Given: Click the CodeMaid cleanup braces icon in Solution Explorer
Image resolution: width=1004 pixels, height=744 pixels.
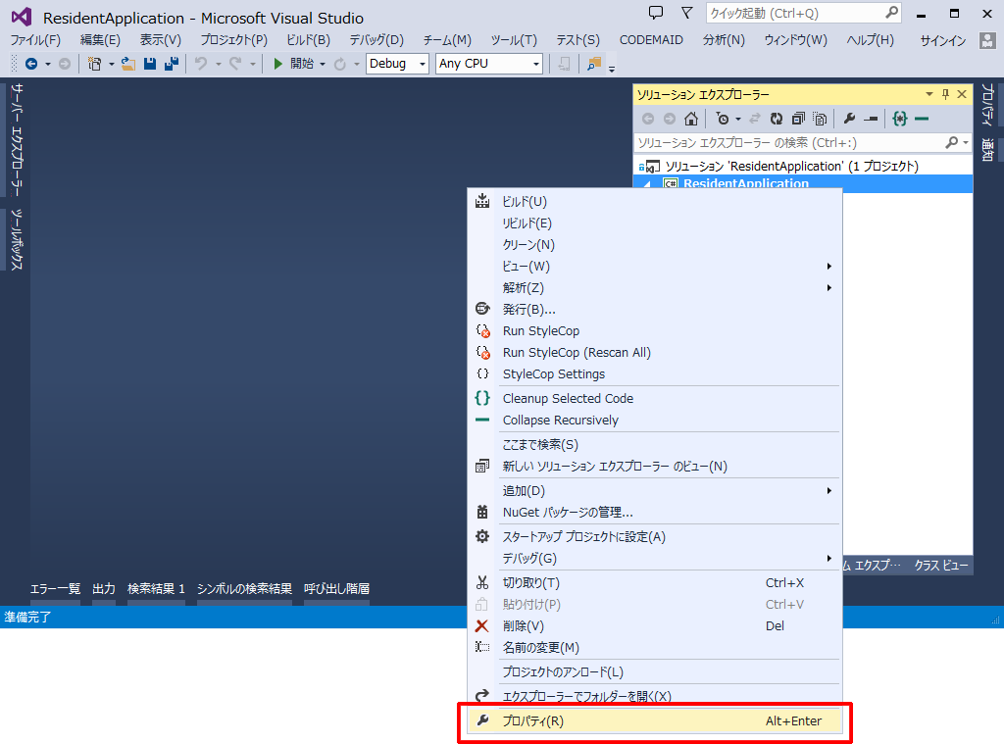Looking at the screenshot, I should [900, 119].
